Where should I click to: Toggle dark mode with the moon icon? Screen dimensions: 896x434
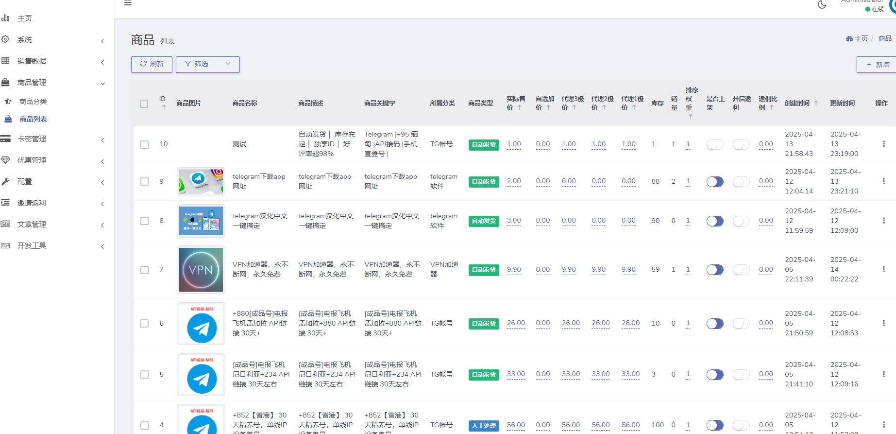tap(822, 5)
